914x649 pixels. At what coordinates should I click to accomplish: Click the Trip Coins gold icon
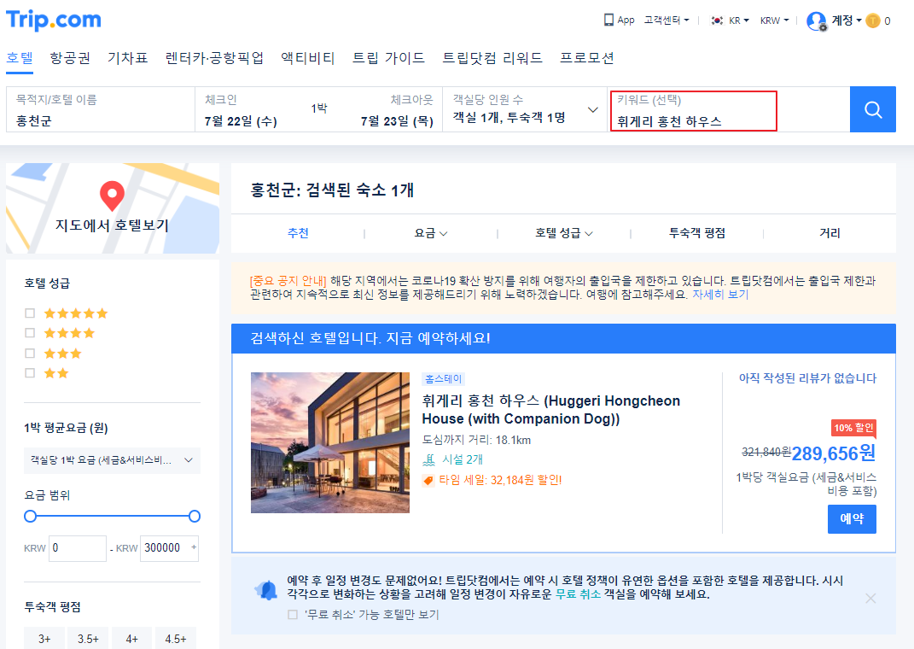pyautogui.click(x=873, y=21)
